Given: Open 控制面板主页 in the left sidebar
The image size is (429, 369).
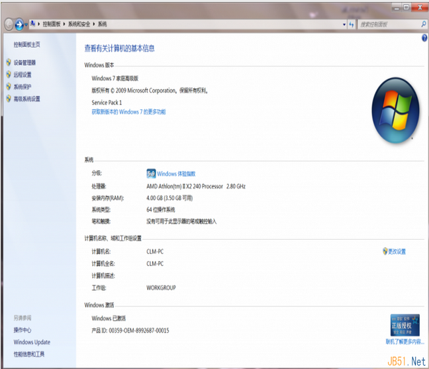Looking at the screenshot, I should pyautogui.click(x=26, y=44).
